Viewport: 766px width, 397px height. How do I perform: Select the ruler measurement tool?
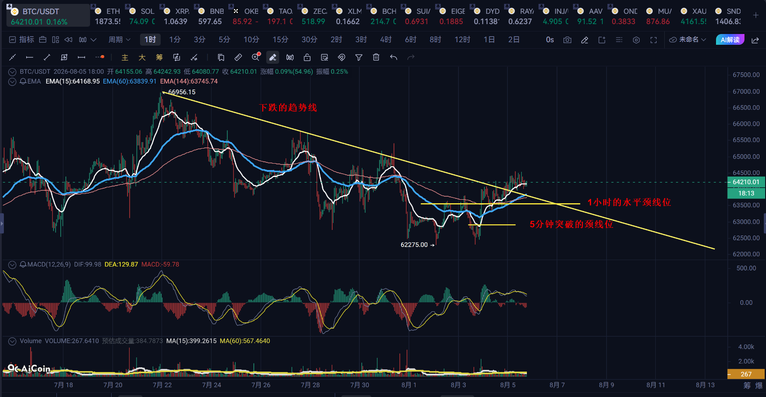coord(238,57)
